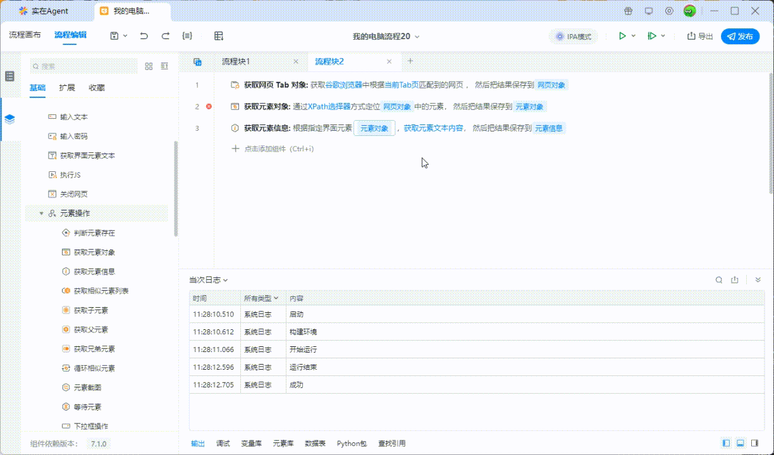Switch component list to grid view icon
The image size is (774, 455).
click(149, 66)
